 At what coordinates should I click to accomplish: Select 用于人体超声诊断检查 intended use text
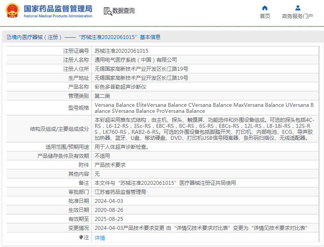point(122,147)
